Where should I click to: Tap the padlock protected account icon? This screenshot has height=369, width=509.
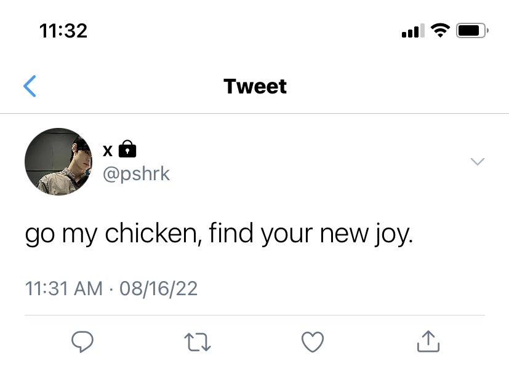click(x=127, y=149)
